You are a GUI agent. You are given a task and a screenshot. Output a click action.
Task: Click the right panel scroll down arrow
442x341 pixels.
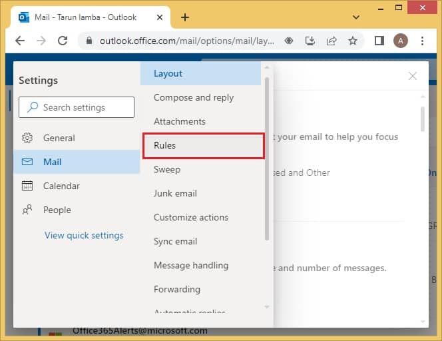click(x=422, y=321)
